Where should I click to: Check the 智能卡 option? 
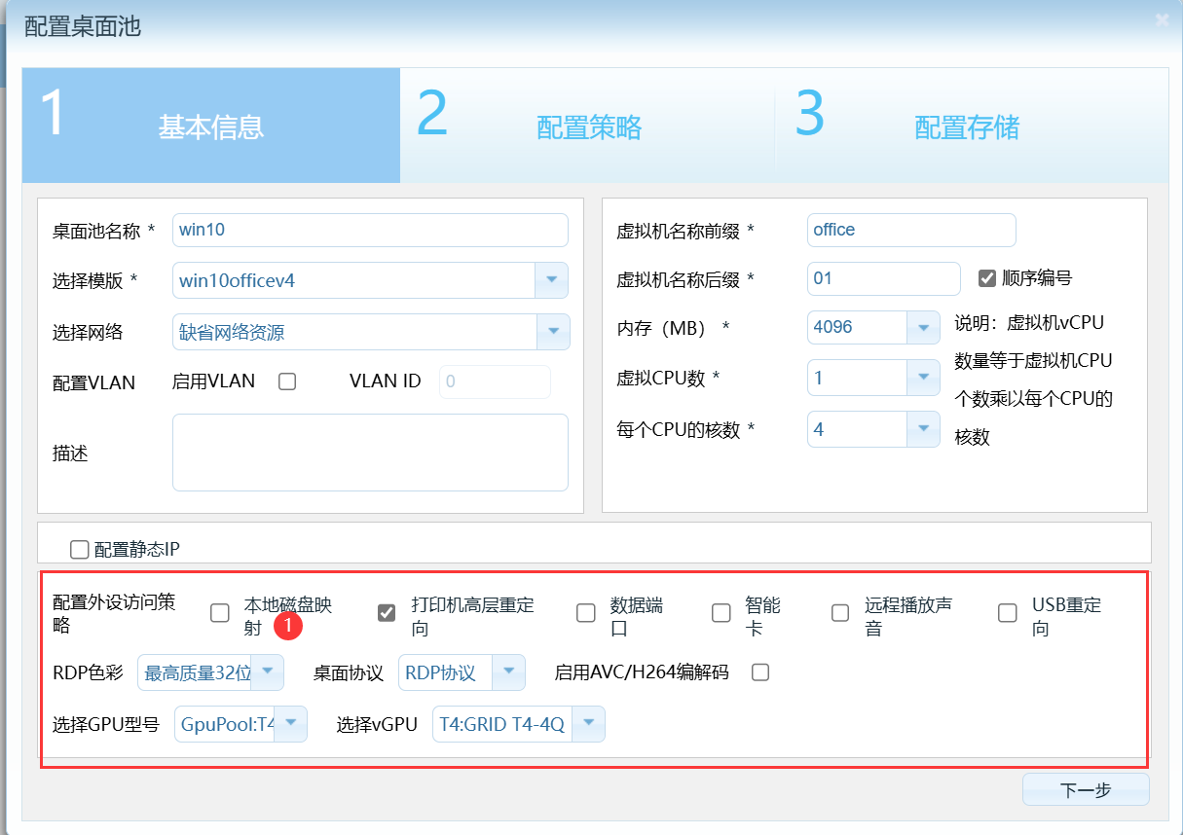721,612
